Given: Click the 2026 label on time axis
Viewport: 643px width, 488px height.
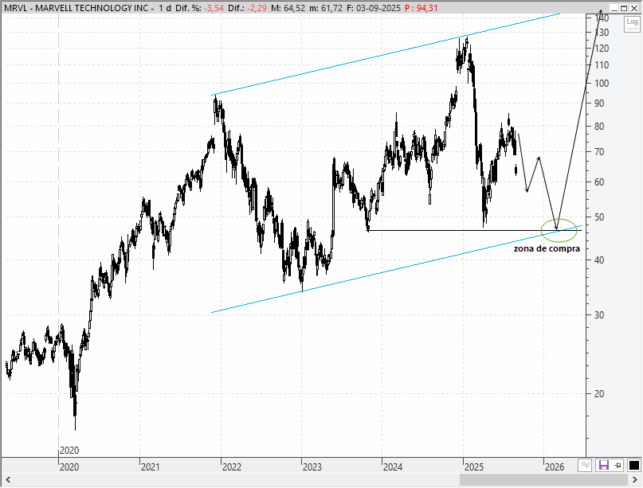Looking at the screenshot, I should pyautogui.click(x=554, y=467).
